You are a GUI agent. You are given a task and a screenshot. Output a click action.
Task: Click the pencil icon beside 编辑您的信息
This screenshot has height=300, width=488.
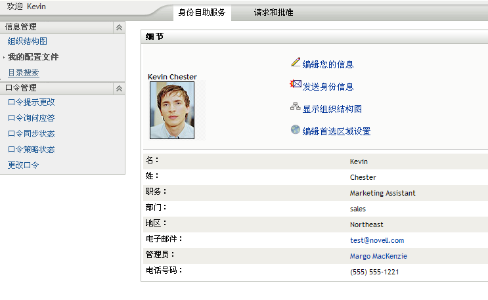tap(296, 62)
